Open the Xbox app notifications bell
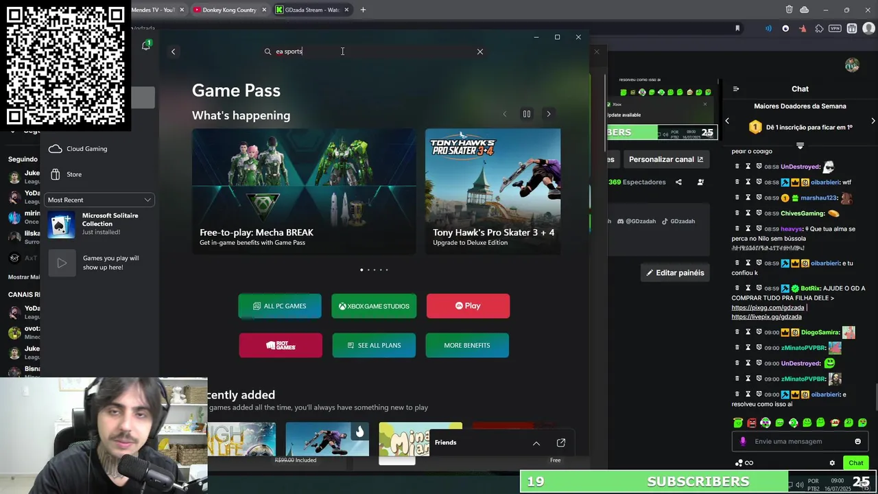The image size is (878, 494). coord(145,45)
